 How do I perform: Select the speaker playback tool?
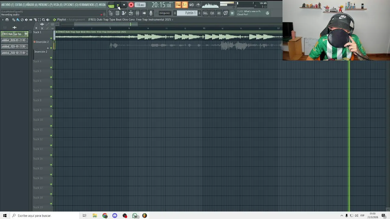(x=48, y=20)
